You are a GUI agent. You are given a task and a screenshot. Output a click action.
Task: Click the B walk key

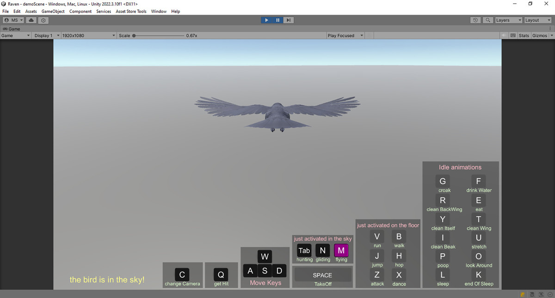[399, 237]
